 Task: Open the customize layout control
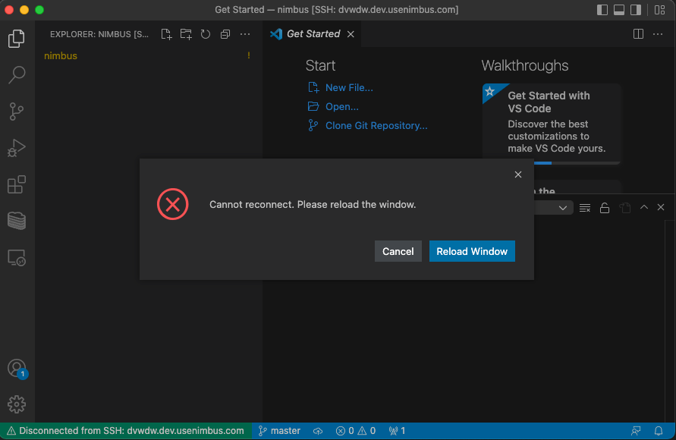point(659,9)
